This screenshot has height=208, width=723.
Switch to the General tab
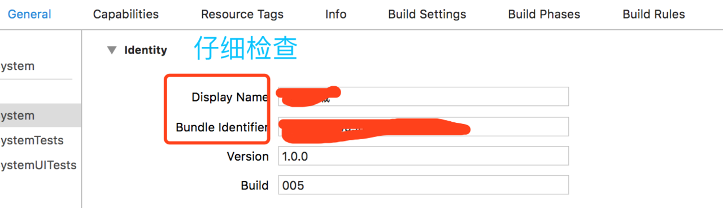(29, 14)
